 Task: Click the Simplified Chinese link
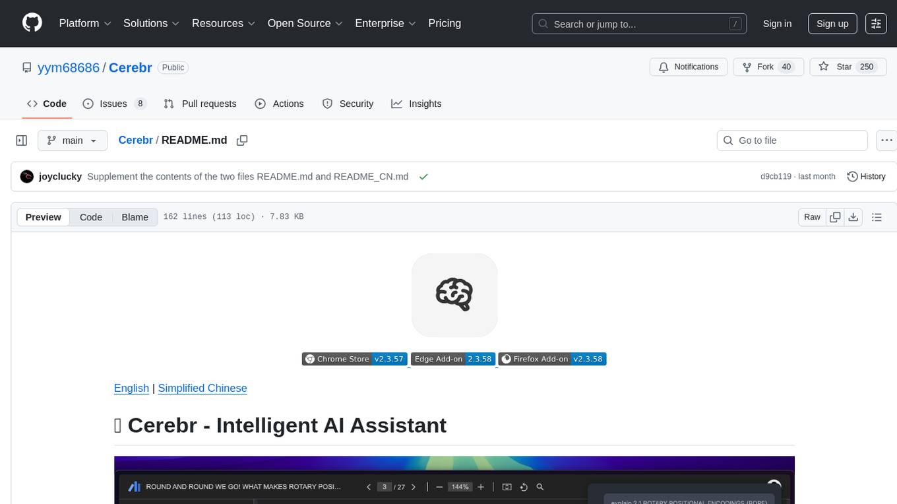point(202,388)
